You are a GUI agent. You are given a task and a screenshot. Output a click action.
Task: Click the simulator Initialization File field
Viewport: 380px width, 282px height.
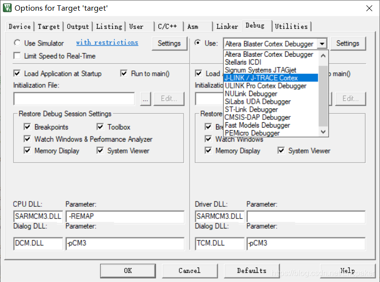click(x=74, y=99)
